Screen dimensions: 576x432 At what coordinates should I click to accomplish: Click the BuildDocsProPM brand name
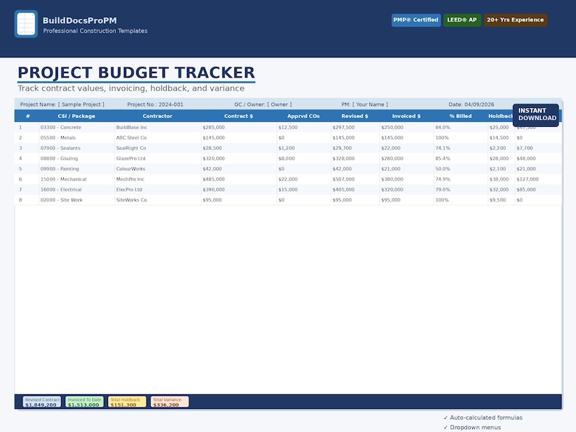tap(80, 20)
